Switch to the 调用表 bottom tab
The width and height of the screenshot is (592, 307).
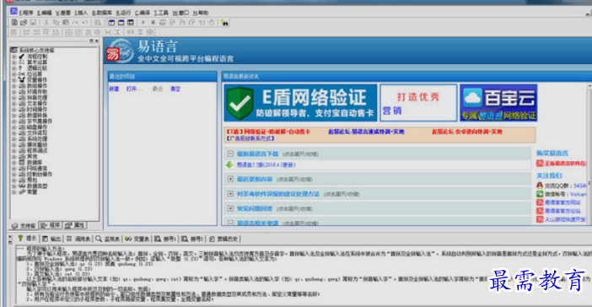pos(78,239)
